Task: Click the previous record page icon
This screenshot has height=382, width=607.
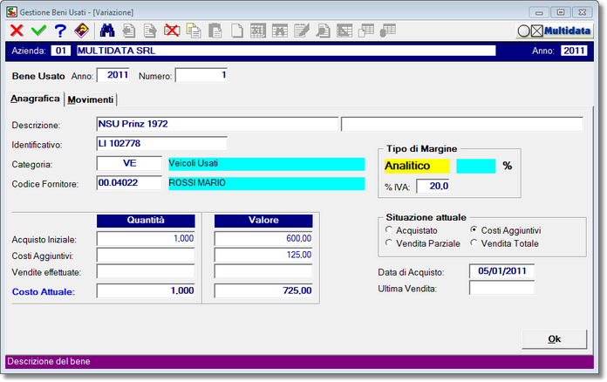Action: 129,31
